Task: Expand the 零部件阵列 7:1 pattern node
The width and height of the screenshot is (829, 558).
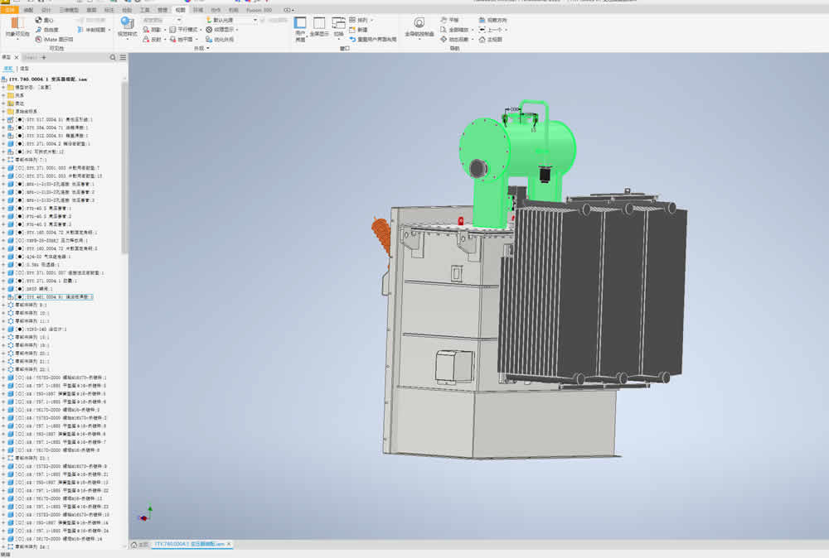Action: click(x=3, y=160)
